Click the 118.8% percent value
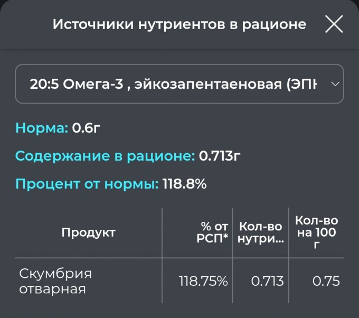359x318 pixels. [x=184, y=184]
